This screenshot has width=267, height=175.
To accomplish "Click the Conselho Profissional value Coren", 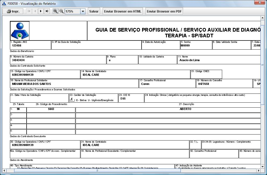I will click(145, 84).
